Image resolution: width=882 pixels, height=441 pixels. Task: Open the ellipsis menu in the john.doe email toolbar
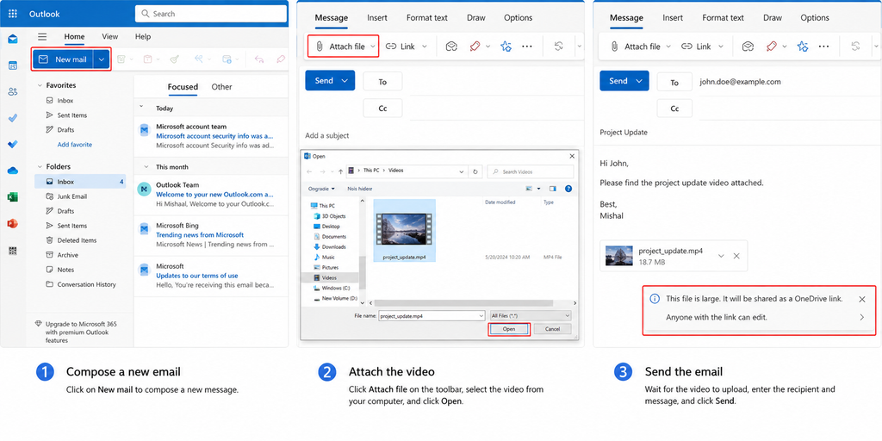point(824,47)
